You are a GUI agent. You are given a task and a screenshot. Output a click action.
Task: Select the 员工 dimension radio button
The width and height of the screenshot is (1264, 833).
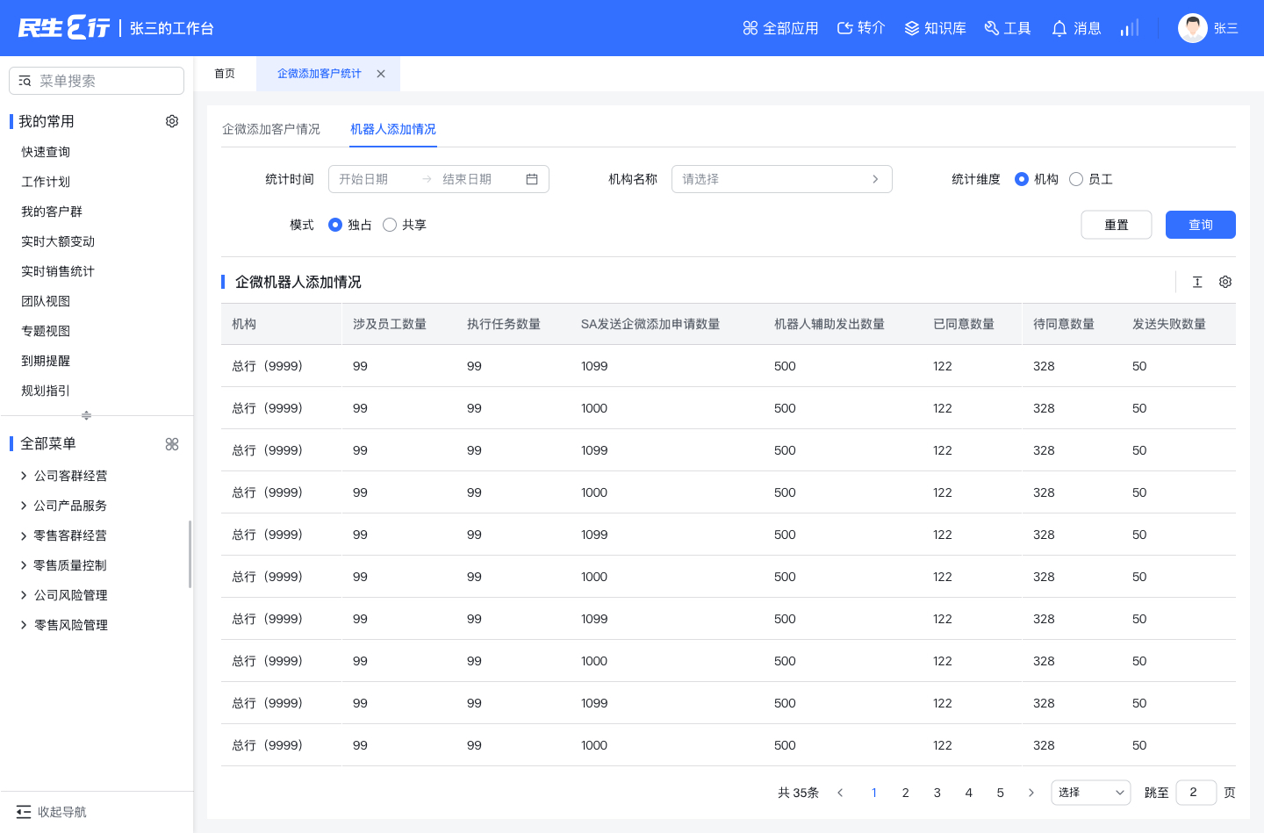coord(1076,179)
